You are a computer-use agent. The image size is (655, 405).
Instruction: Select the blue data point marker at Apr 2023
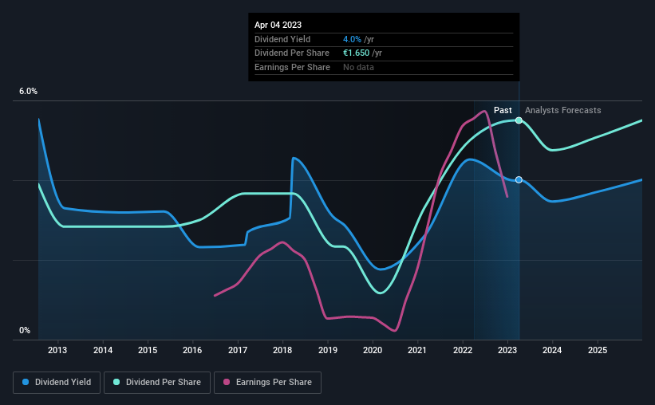[x=519, y=179]
